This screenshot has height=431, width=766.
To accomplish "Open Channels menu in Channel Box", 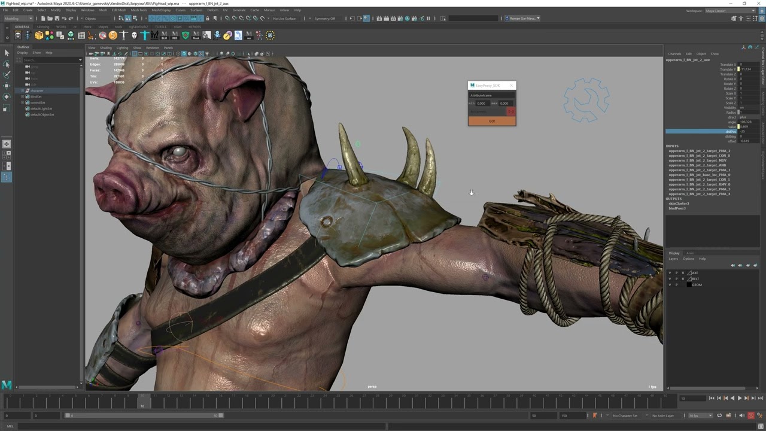I will click(x=674, y=54).
